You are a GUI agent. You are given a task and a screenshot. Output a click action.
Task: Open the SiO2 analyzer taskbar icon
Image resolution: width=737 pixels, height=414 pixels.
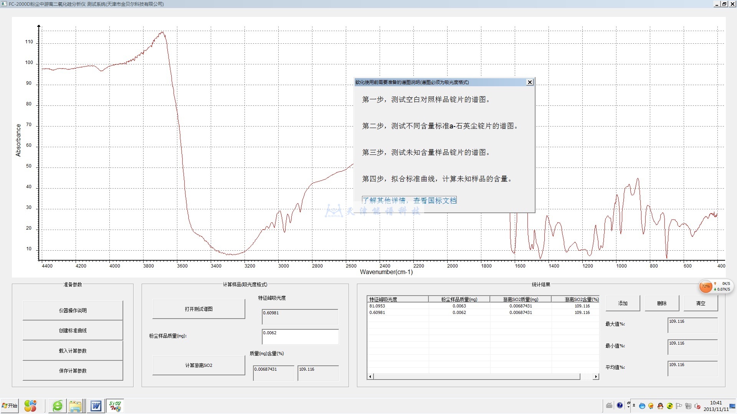pos(115,406)
